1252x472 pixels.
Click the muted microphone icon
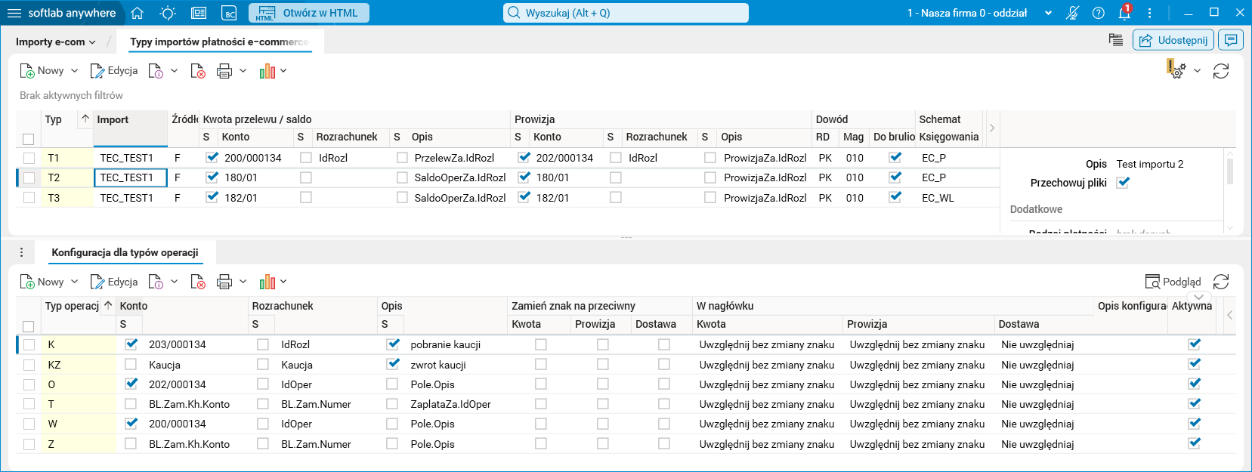click(x=1072, y=13)
